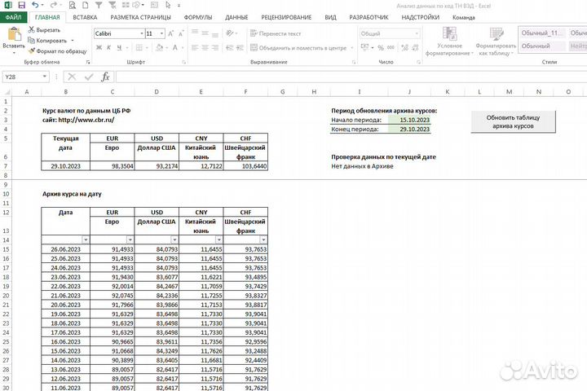Screen dimensions: 587x391
Task: Decrease decimal places
Action: (x=415, y=47)
